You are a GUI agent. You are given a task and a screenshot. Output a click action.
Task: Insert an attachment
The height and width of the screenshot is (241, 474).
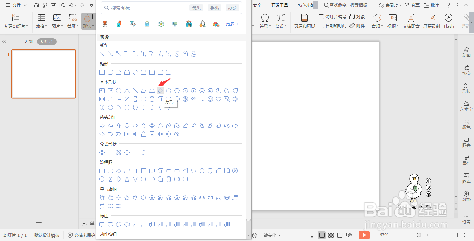coord(357,26)
